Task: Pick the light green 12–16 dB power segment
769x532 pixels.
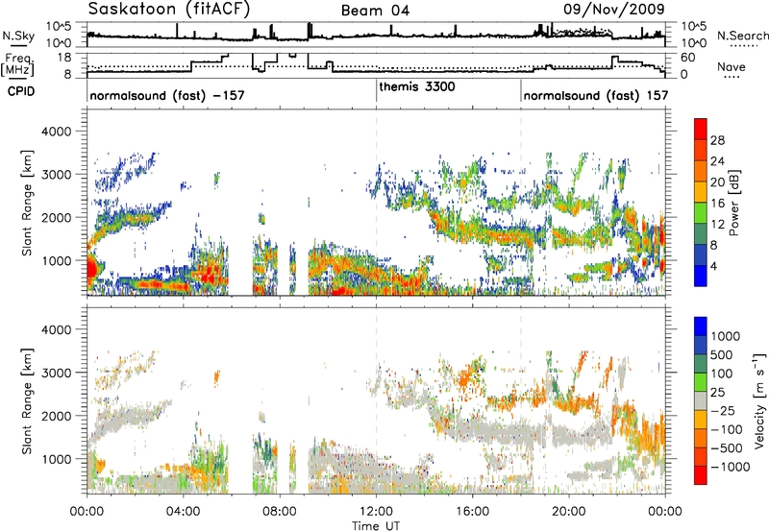Action: click(x=701, y=213)
